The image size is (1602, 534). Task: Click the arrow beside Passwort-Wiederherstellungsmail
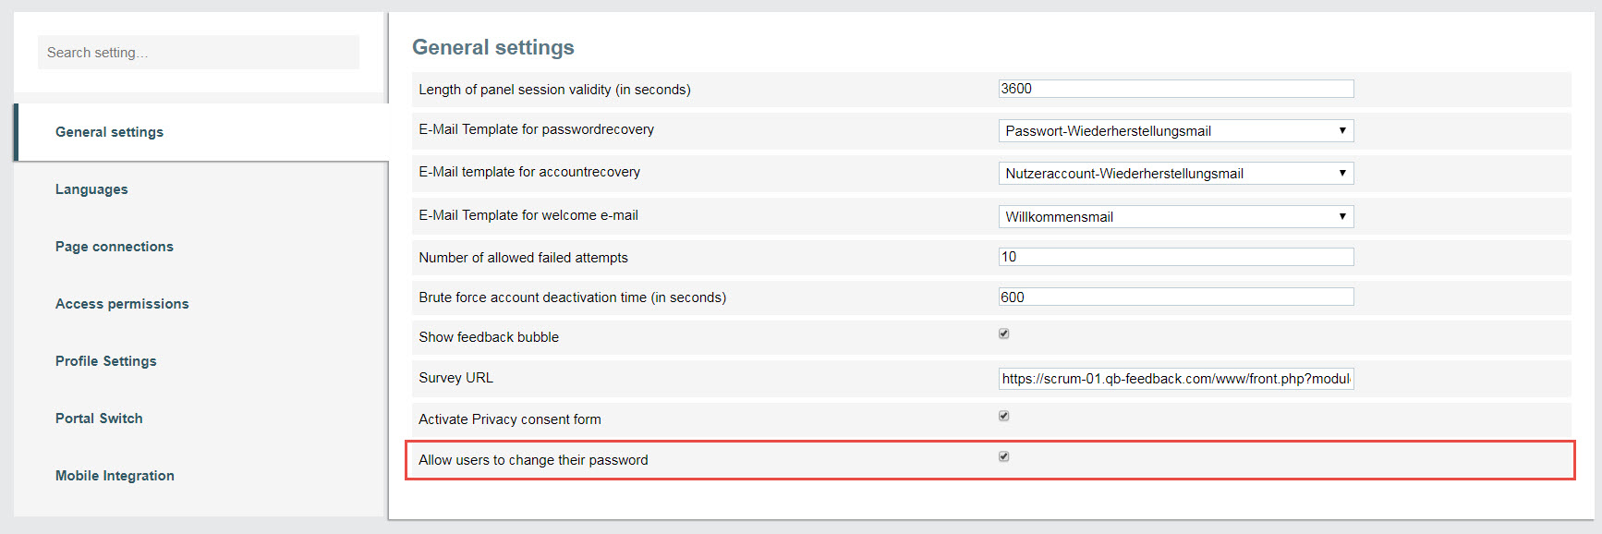point(1342,130)
